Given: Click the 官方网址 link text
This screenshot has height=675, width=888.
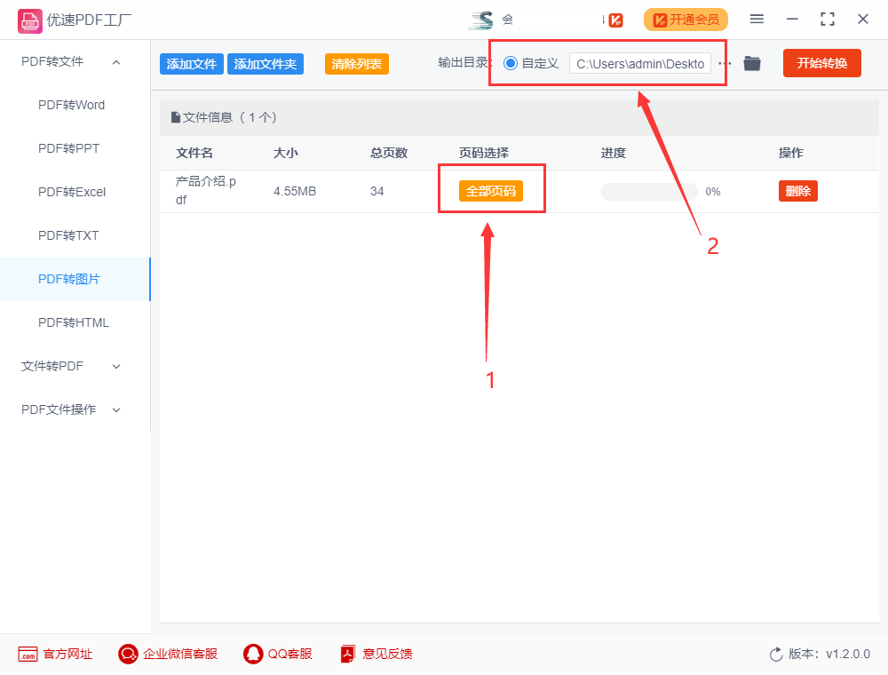Looking at the screenshot, I should tap(67, 654).
